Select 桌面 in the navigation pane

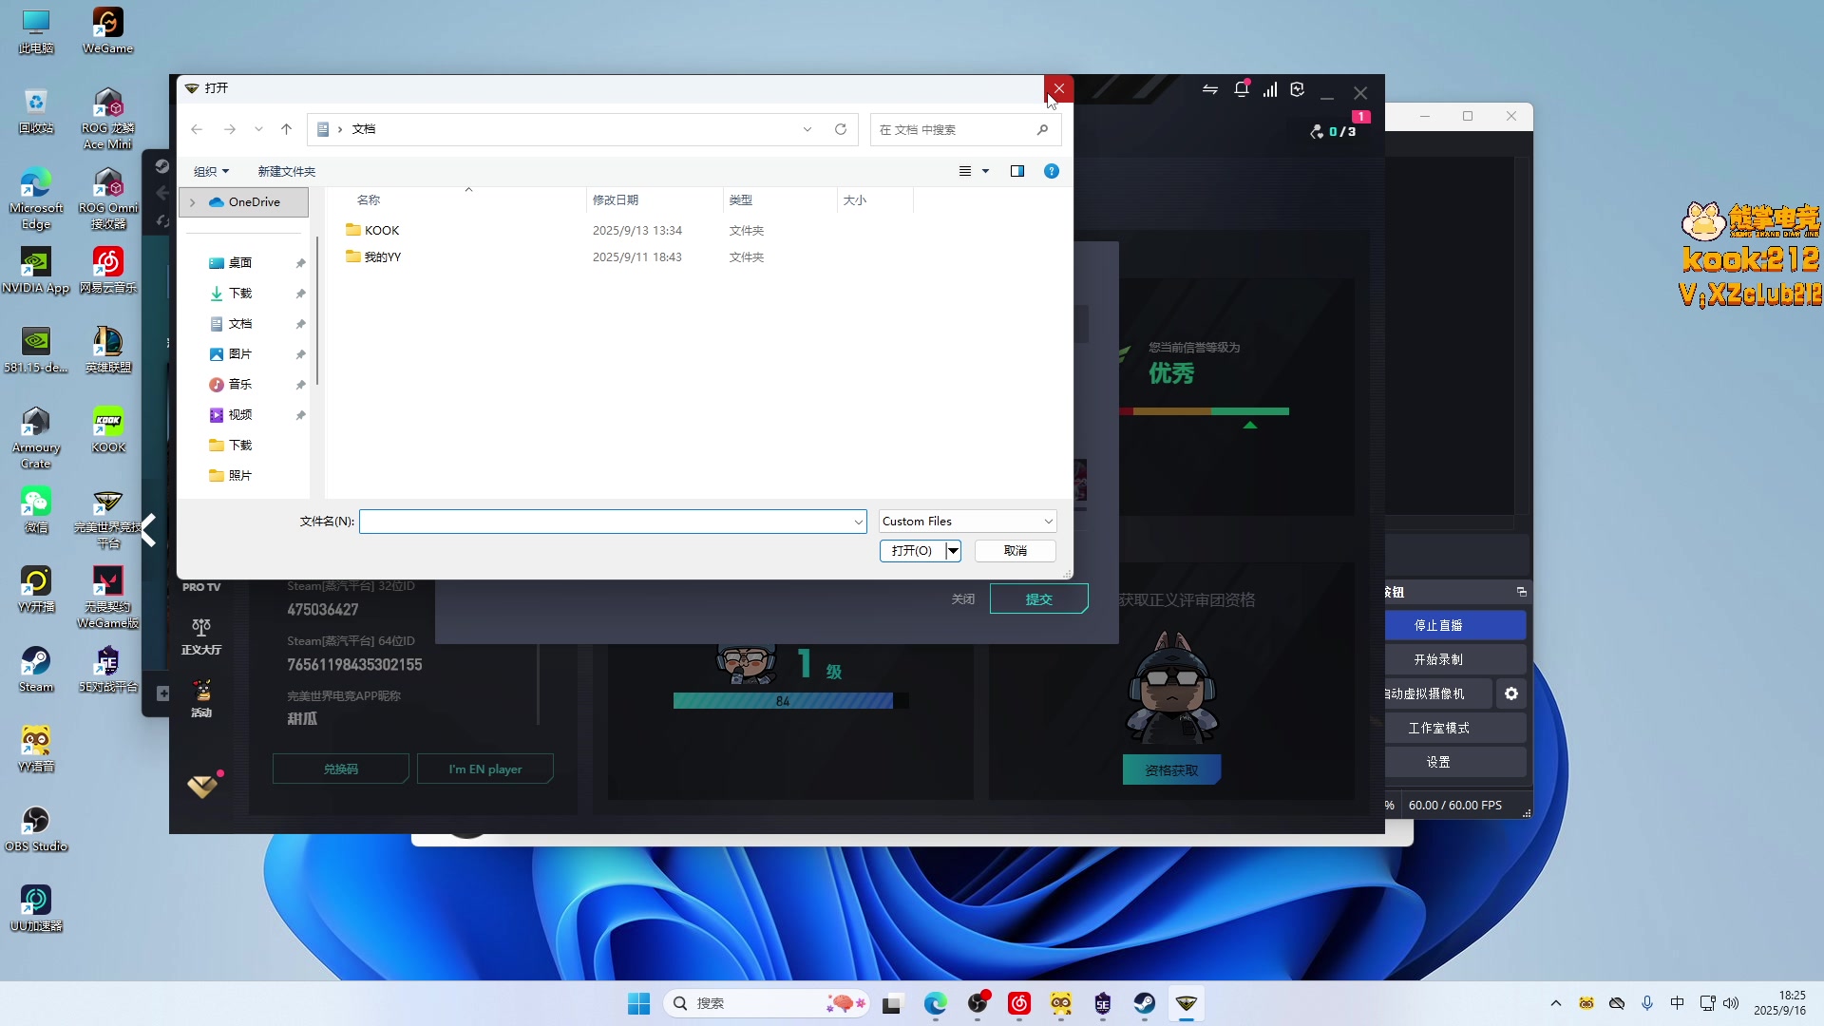[240, 263]
